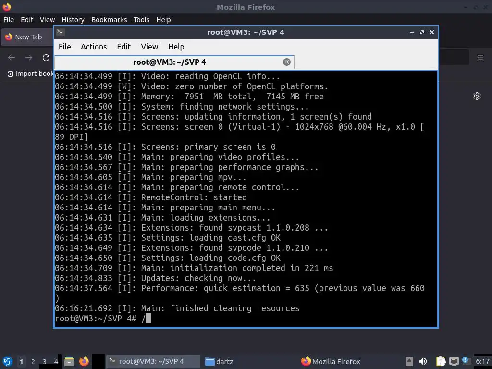The height and width of the screenshot is (369, 492).
Task: Select the New Tab tab in Firefox
Action: 27,37
